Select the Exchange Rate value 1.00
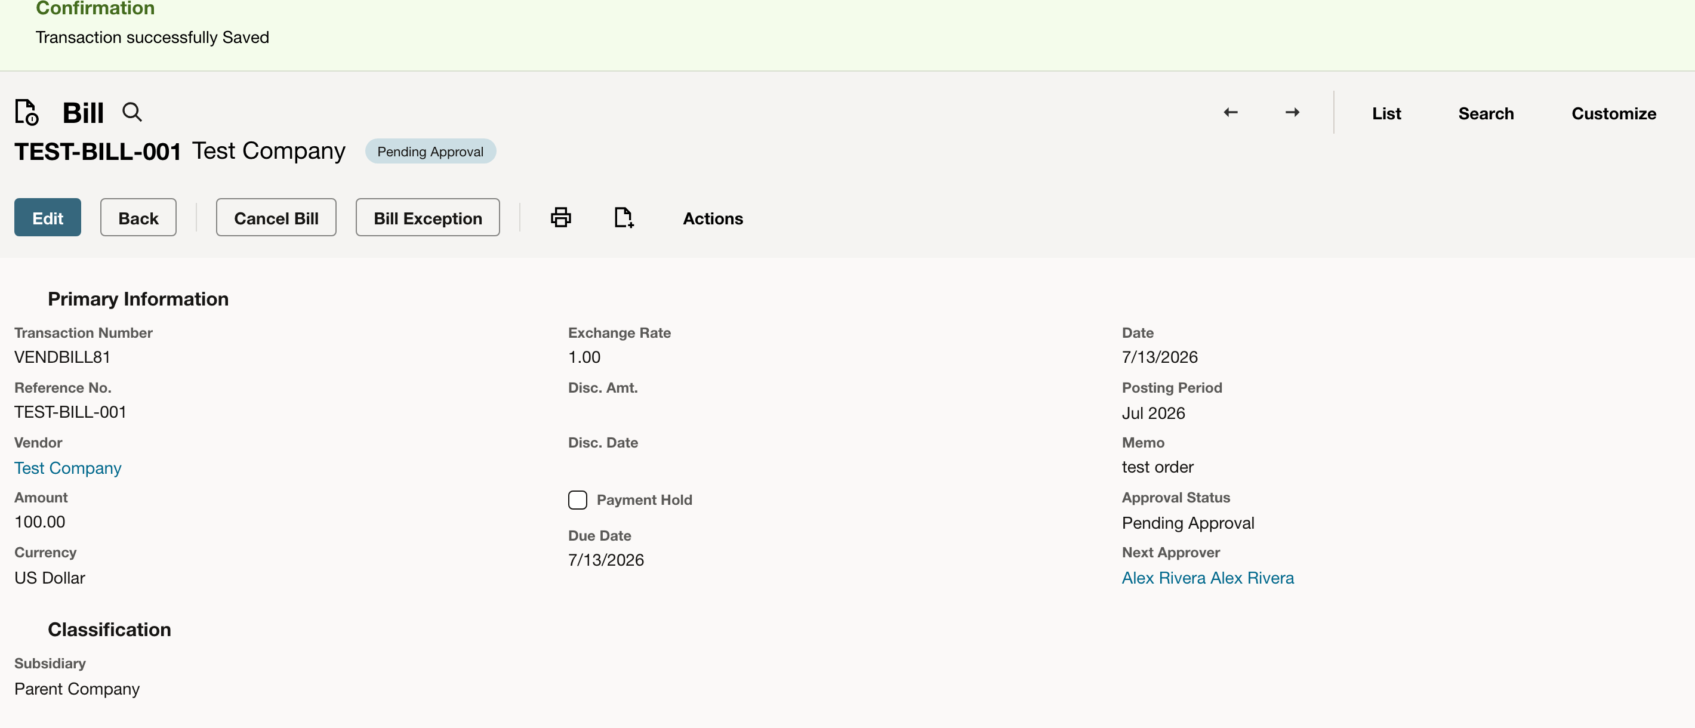This screenshot has width=1695, height=728. [x=584, y=357]
